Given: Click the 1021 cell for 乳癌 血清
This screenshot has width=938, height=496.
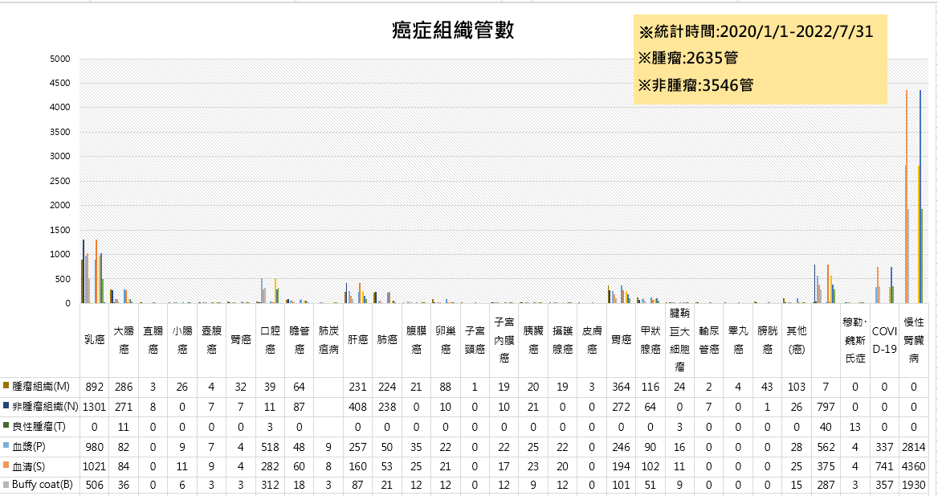Looking at the screenshot, I should 95,466.
